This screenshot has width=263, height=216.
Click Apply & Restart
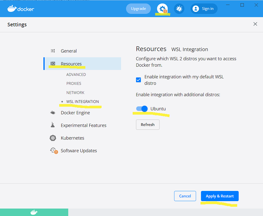pyautogui.click(x=220, y=196)
